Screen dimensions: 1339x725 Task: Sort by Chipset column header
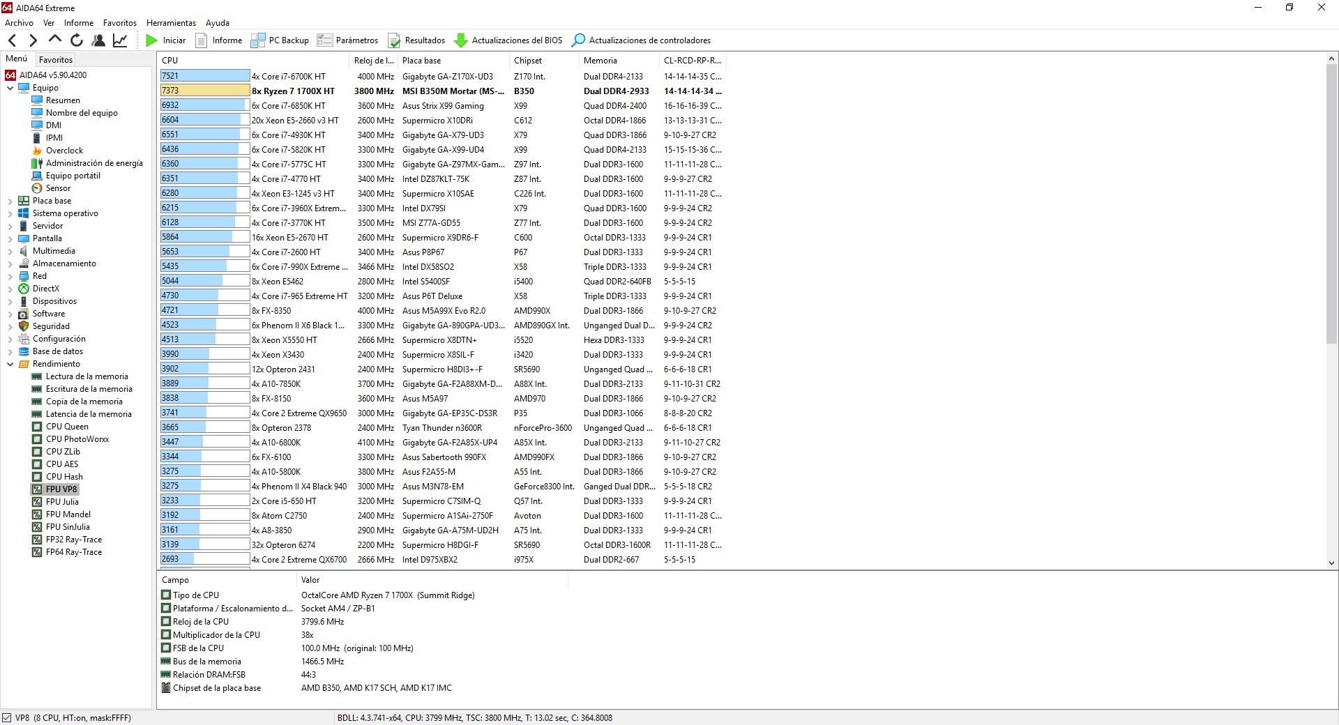click(545, 61)
